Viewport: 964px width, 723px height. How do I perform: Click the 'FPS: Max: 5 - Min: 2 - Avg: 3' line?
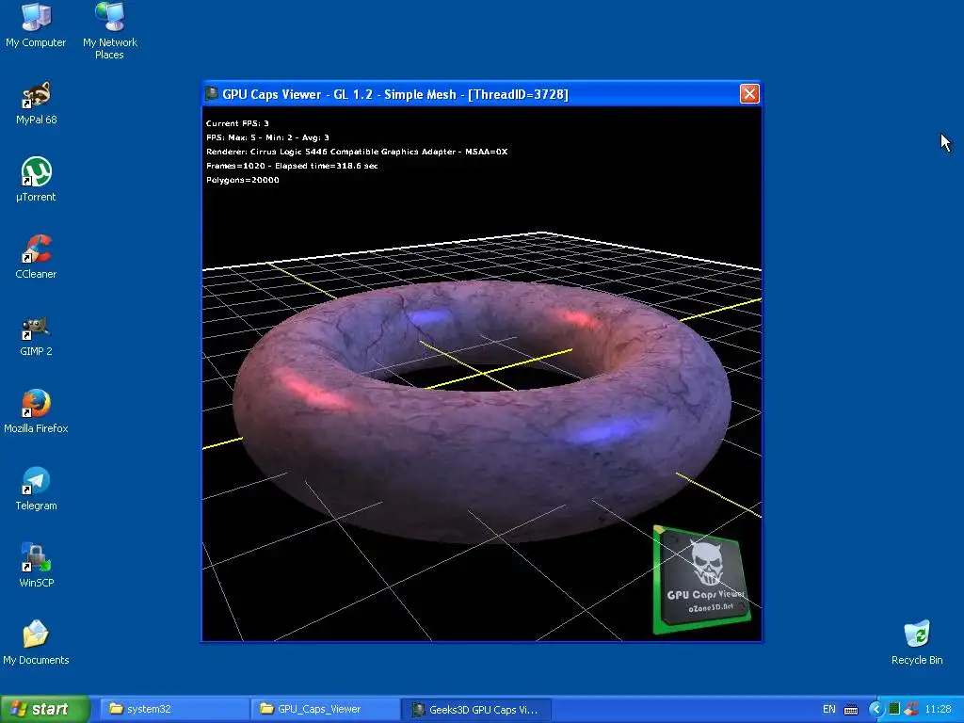tap(267, 137)
